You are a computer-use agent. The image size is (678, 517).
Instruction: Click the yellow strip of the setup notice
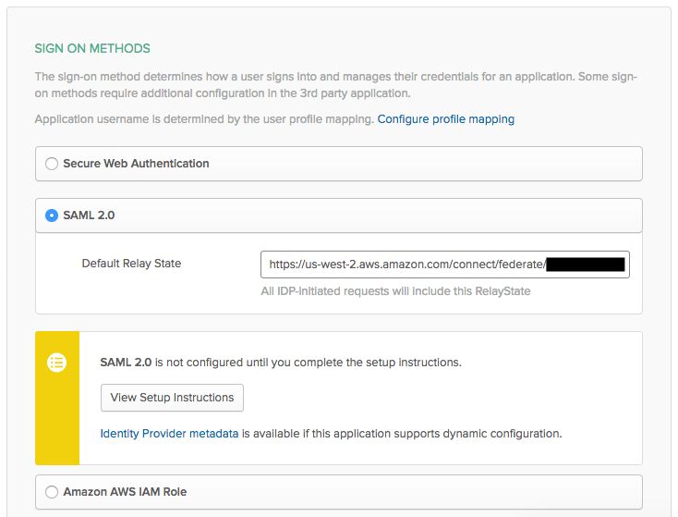point(57,425)
